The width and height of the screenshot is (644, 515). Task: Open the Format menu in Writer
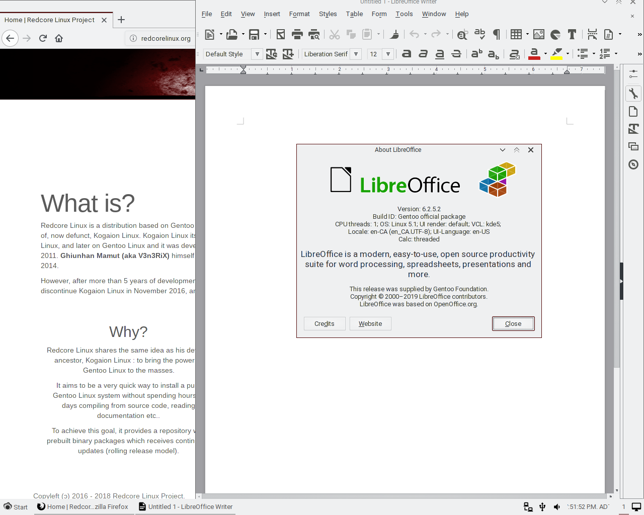299,14
